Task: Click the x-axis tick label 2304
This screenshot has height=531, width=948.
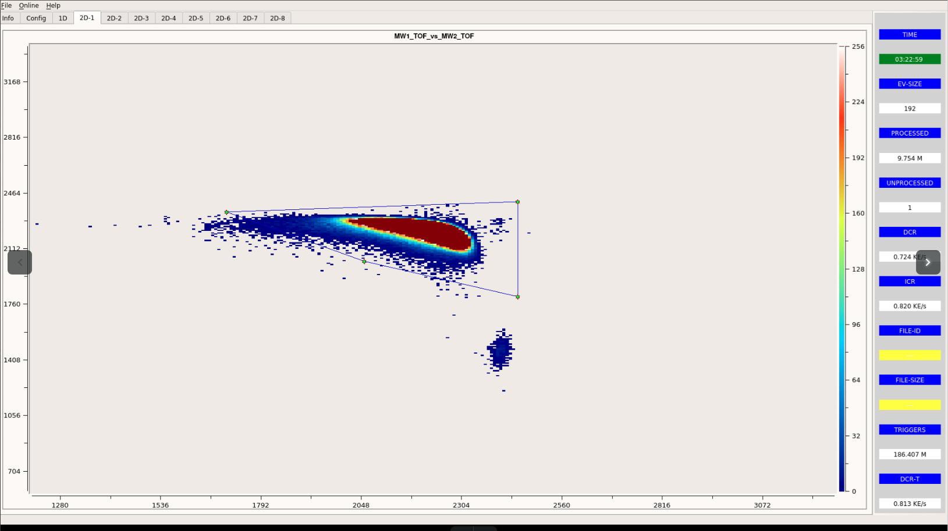Action: click(x=461, y=505)
